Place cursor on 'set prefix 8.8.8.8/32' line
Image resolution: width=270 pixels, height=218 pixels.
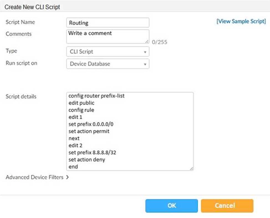[92, 153]
